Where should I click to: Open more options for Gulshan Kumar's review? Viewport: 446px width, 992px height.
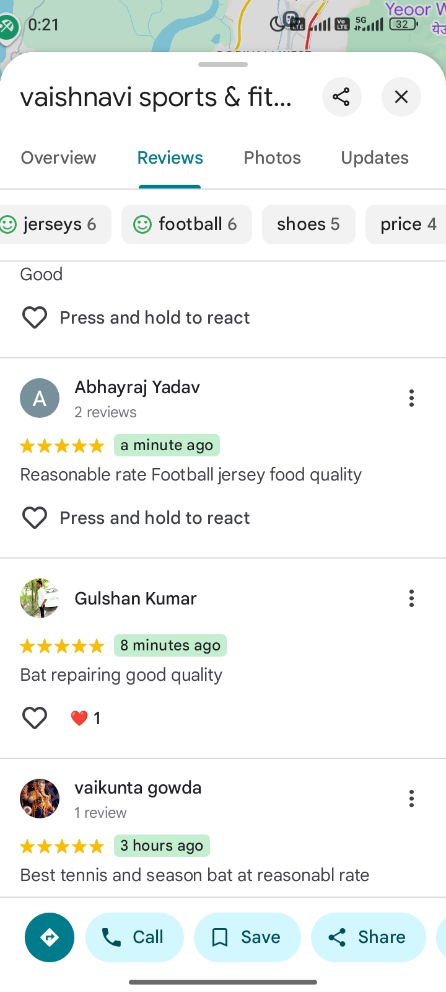click(411, 598)
